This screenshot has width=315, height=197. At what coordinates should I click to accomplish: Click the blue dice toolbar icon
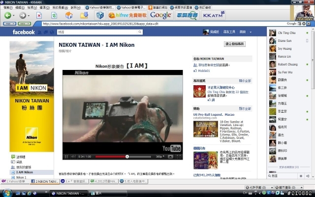[100, 15]
